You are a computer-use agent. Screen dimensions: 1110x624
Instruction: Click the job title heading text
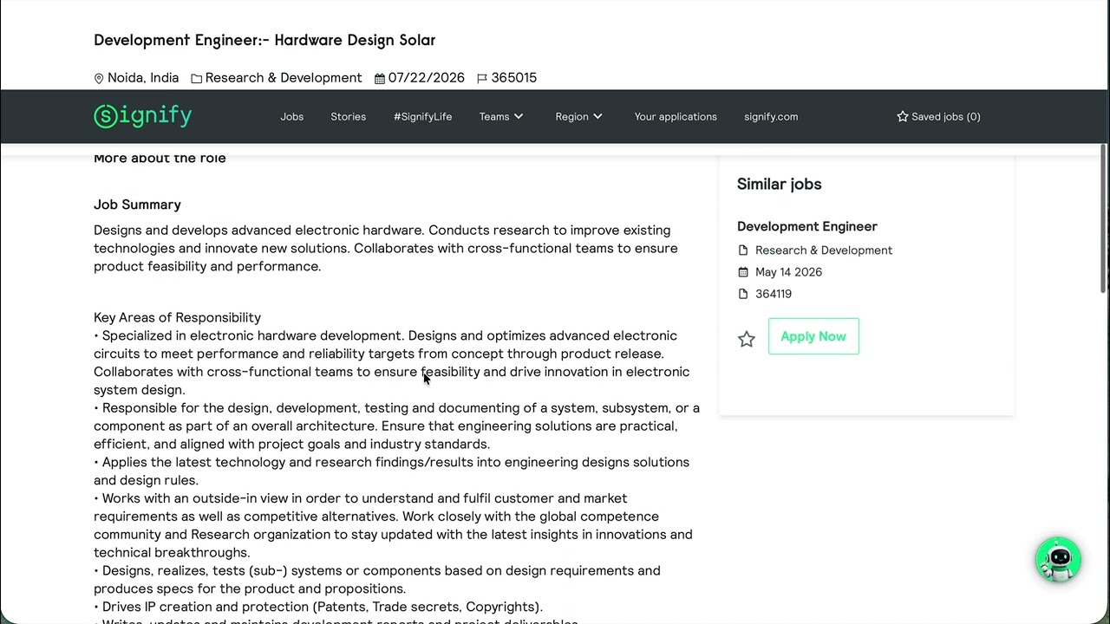coord(264,40)
